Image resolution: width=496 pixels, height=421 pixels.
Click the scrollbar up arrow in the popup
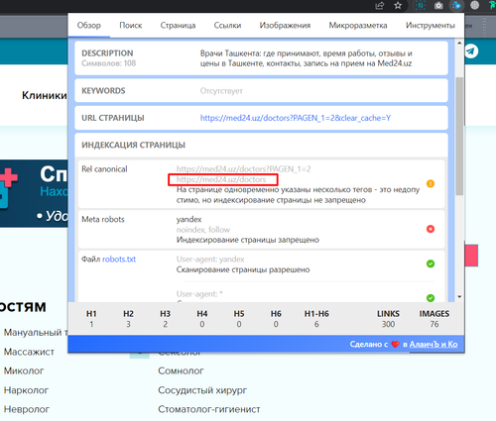459,43
